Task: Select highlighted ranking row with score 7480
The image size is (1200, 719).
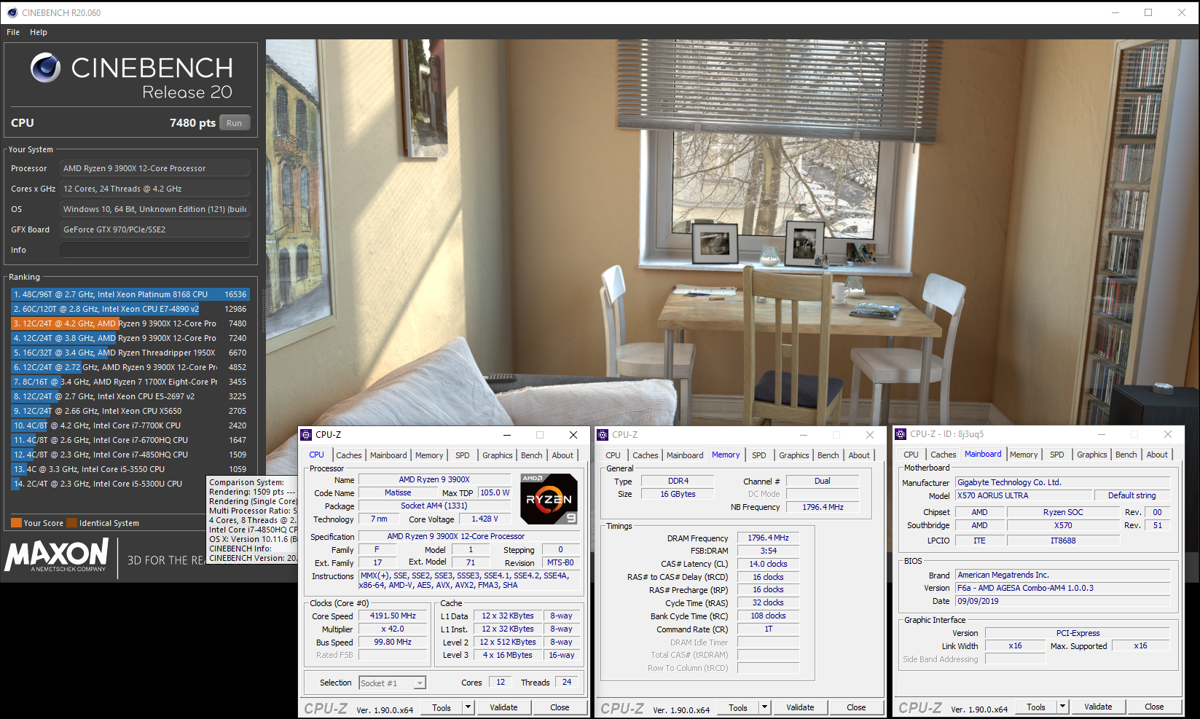Action: (x=130, y=323)
